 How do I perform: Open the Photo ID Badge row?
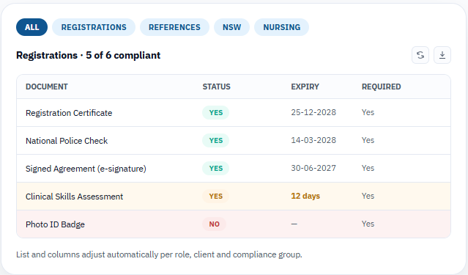coord(234,224)
